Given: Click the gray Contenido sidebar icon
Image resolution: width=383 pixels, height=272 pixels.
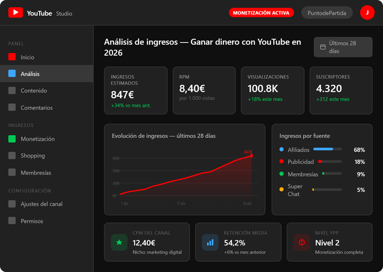Looking at the screenshot, I should pyautogui.click(x=12, y=90).
